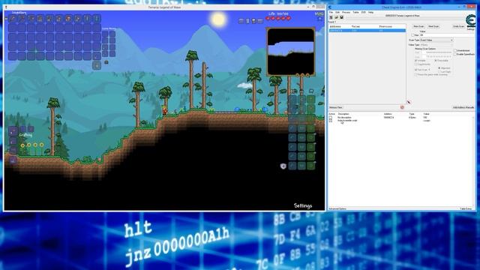The width and height of the screenshot is (480, 270).
Task: Open the process list icon in Cheat Engine
Action: click(331, 17)
